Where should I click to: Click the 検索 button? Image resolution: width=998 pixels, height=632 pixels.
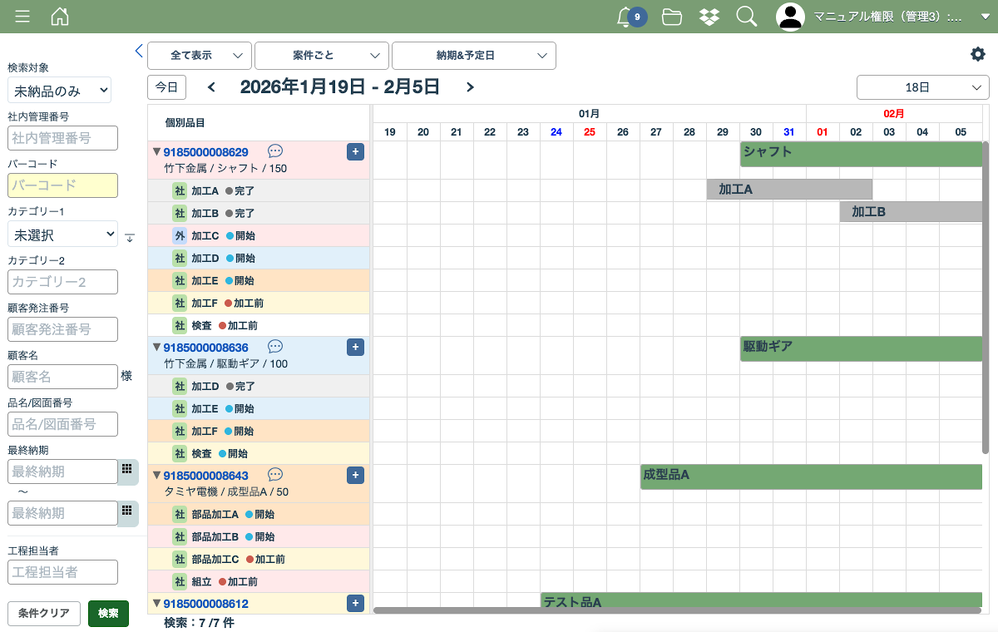(x=108, y=614)
